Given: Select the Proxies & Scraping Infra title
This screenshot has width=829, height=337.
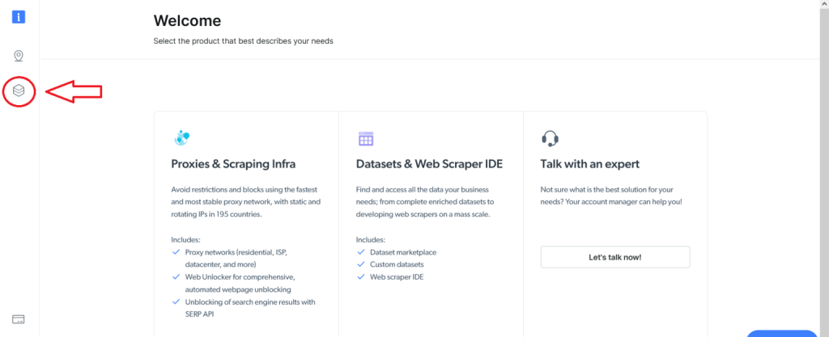Looking at the screenshot, I should coord(233,164).
